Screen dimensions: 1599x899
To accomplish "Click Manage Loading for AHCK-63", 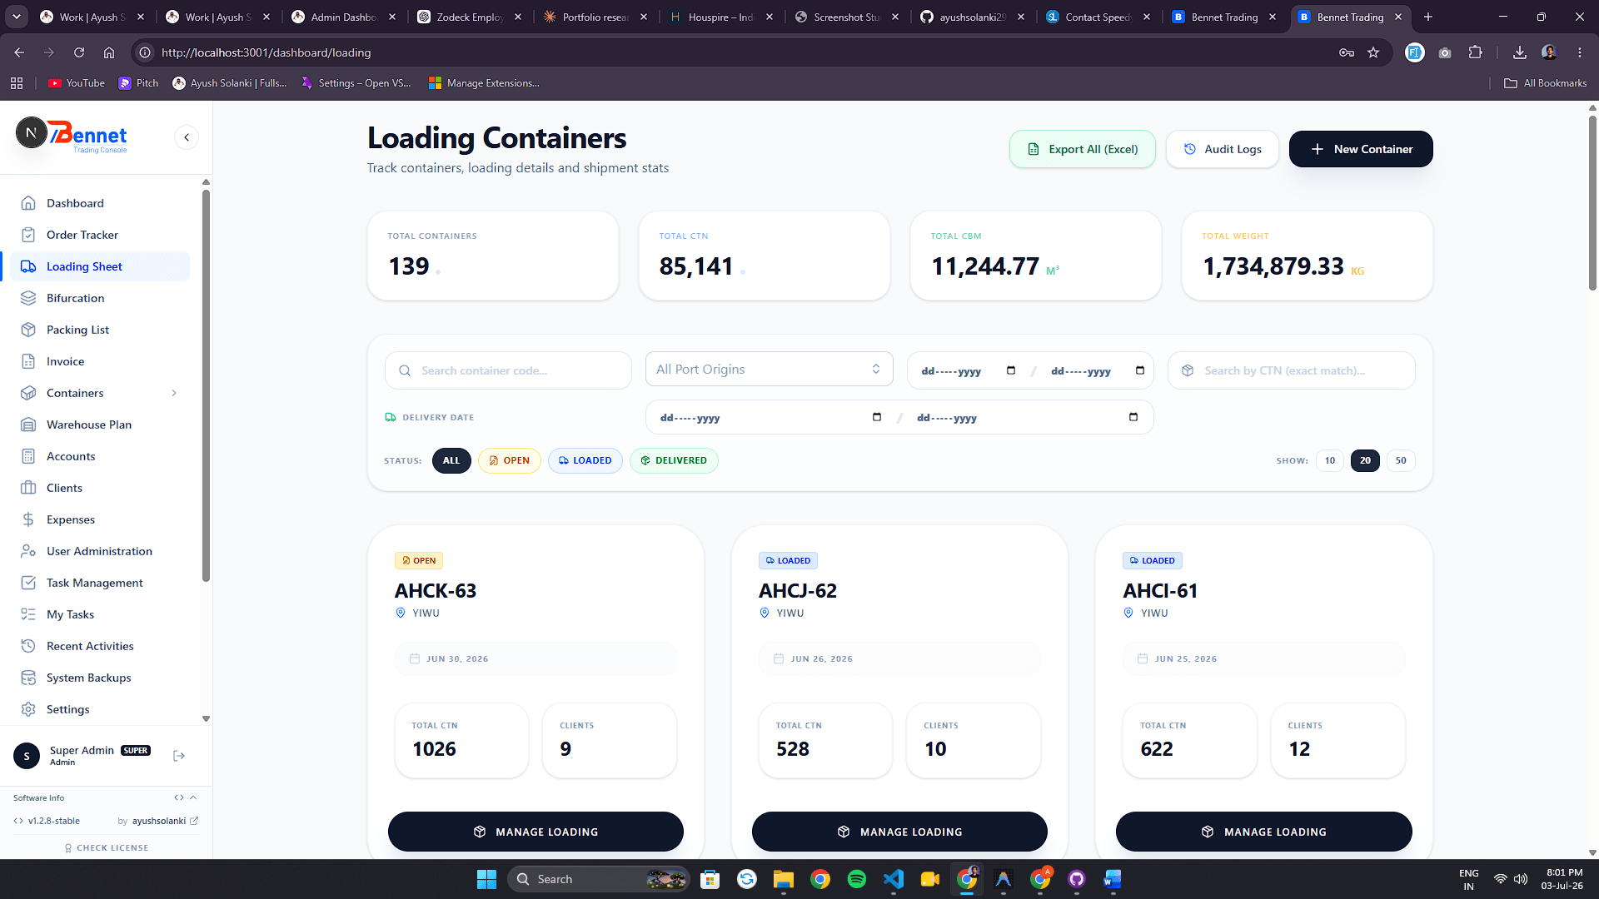I will click(x=535, y=832).
